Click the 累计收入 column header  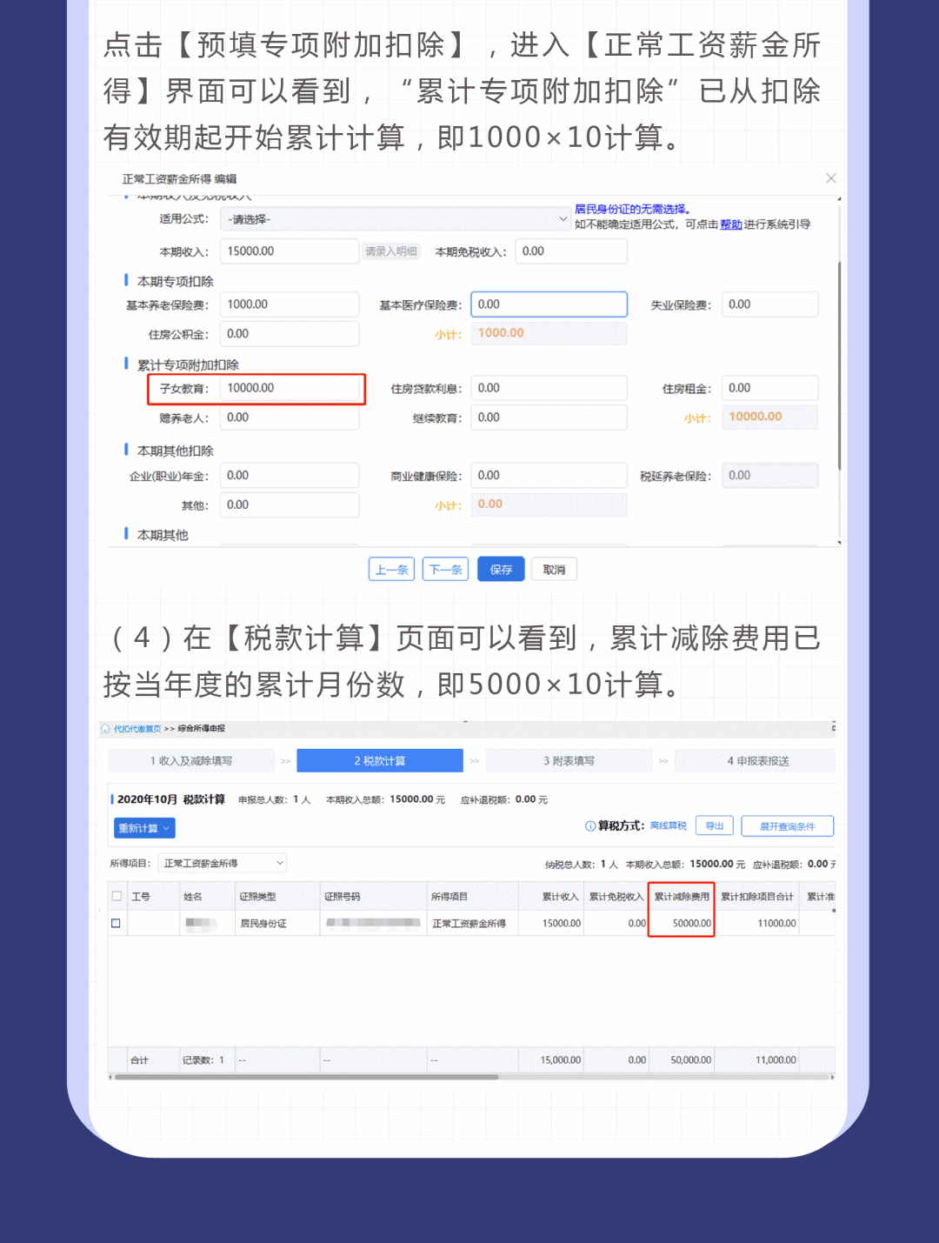[x=551, y=897]
